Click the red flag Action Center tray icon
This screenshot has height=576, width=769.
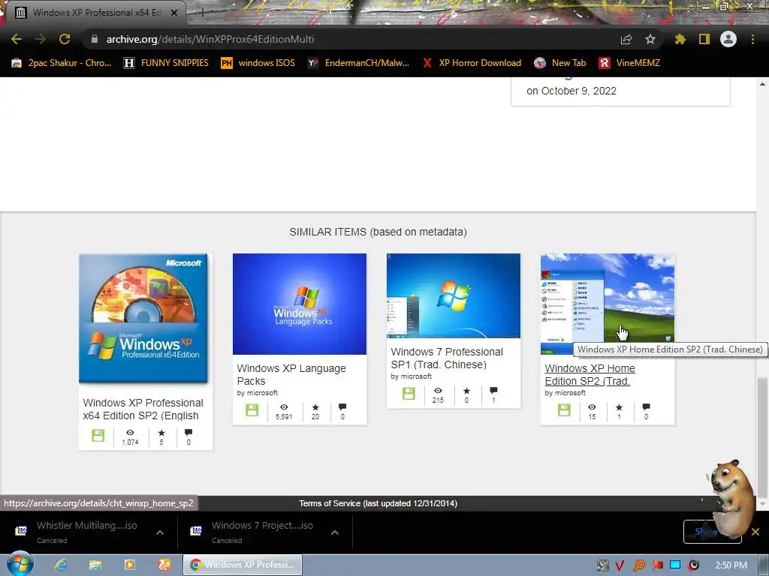pos(658,565)
